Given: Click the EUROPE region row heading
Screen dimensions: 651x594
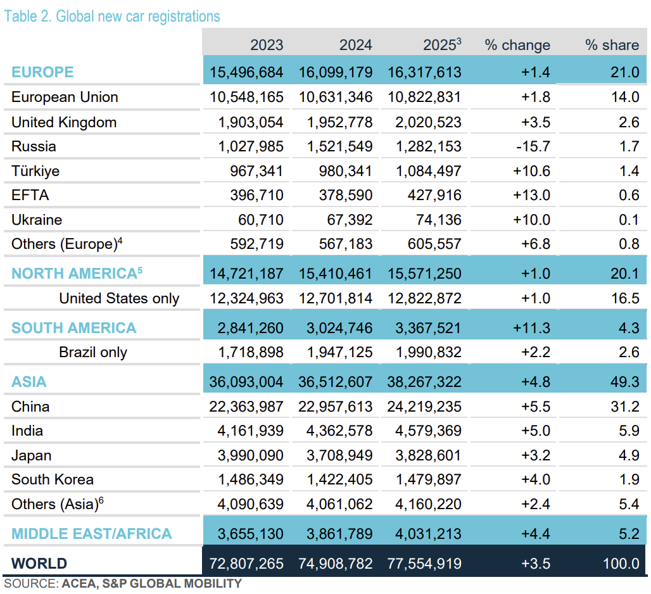Looking at the screenshot, I should coord(42,72).
